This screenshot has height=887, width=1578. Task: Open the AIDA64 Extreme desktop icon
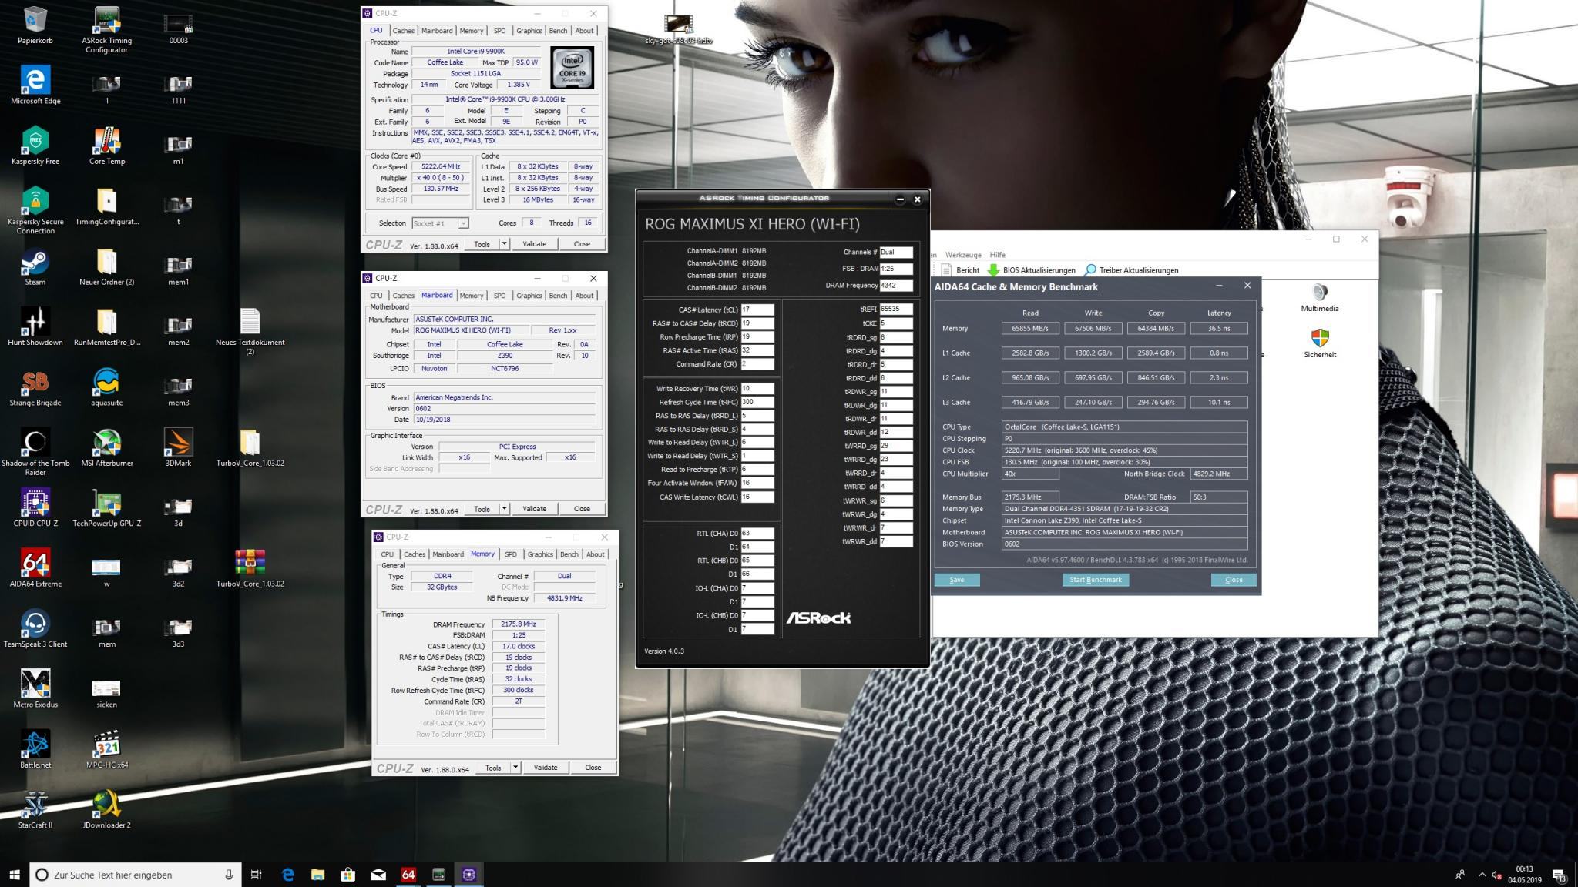point(35,563)
